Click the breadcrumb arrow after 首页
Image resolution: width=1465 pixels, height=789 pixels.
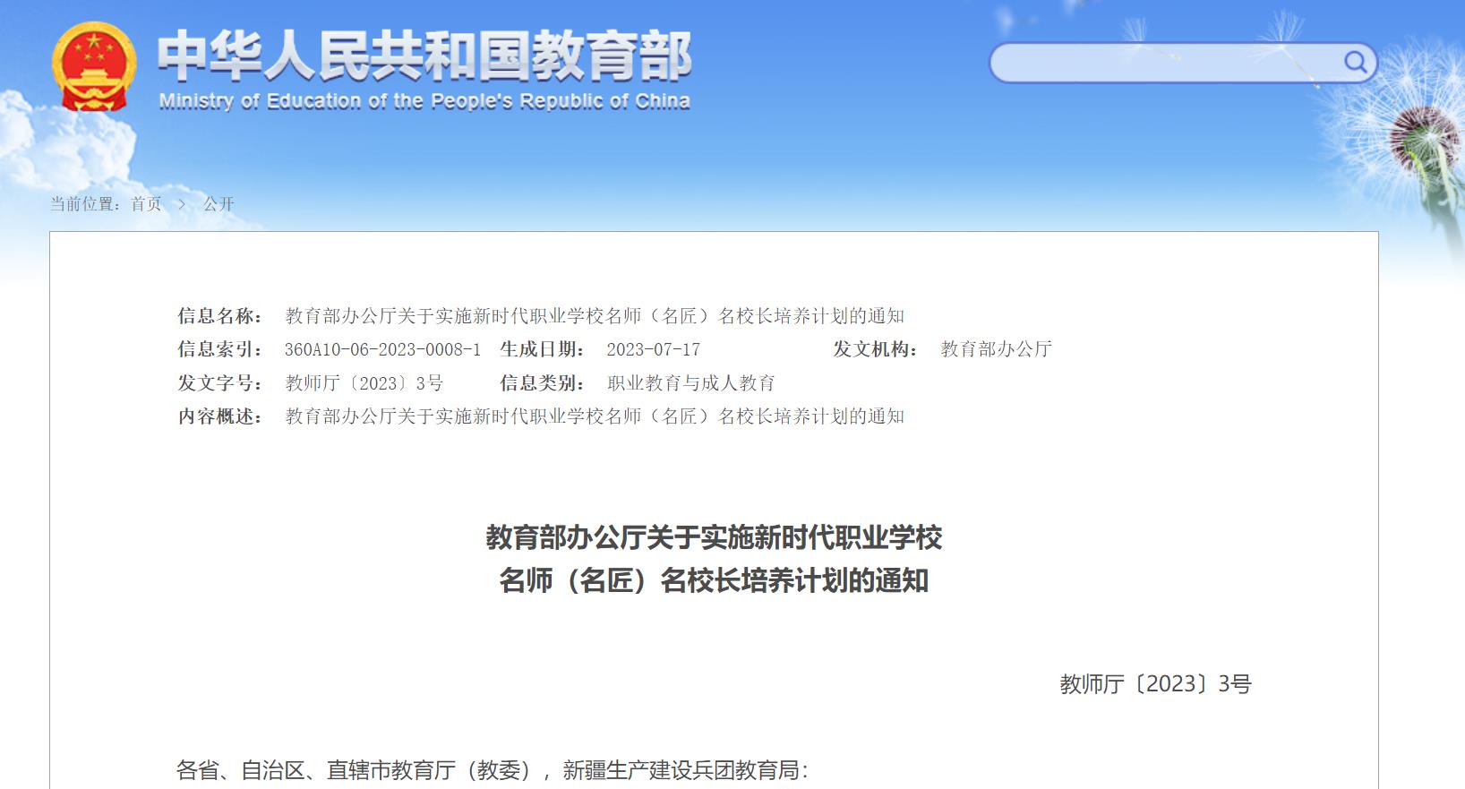pyautogui.click(x=182, y=204)
